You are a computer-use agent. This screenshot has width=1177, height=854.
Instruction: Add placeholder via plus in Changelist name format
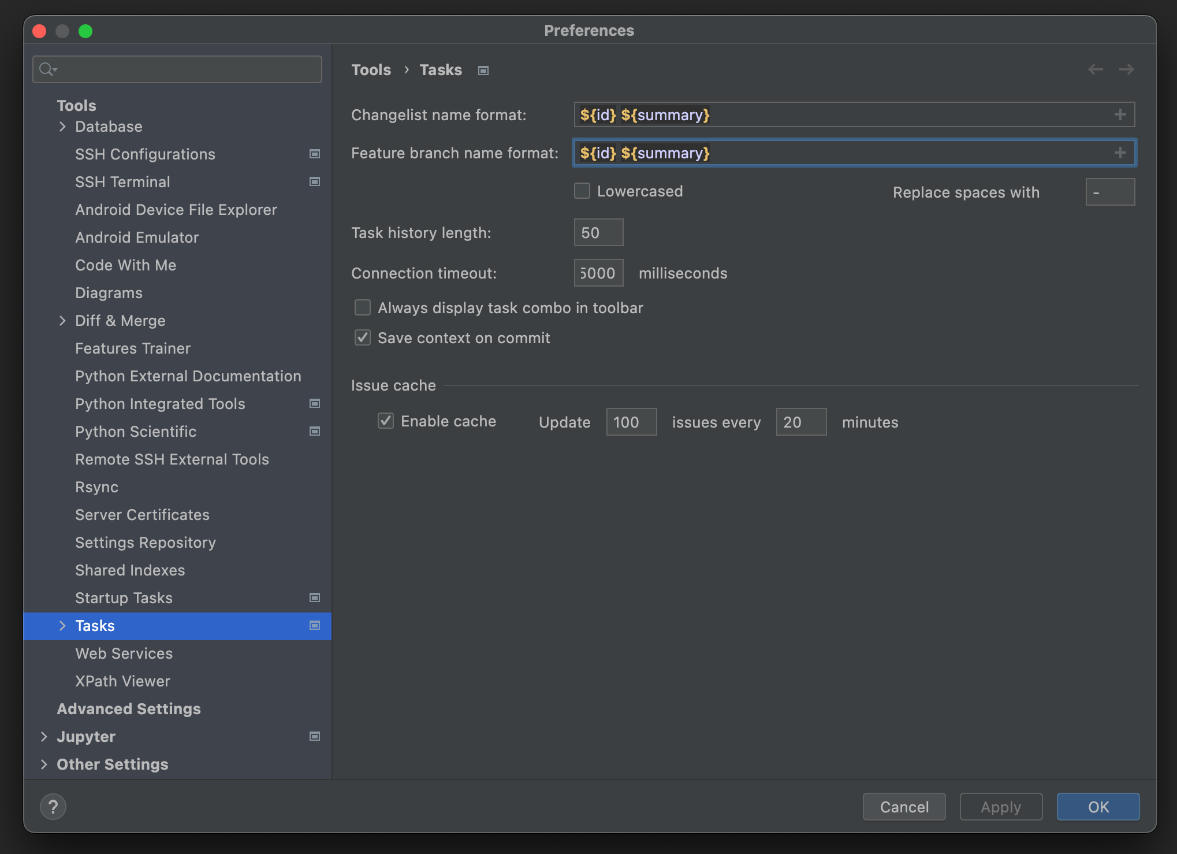(1120, 114)
